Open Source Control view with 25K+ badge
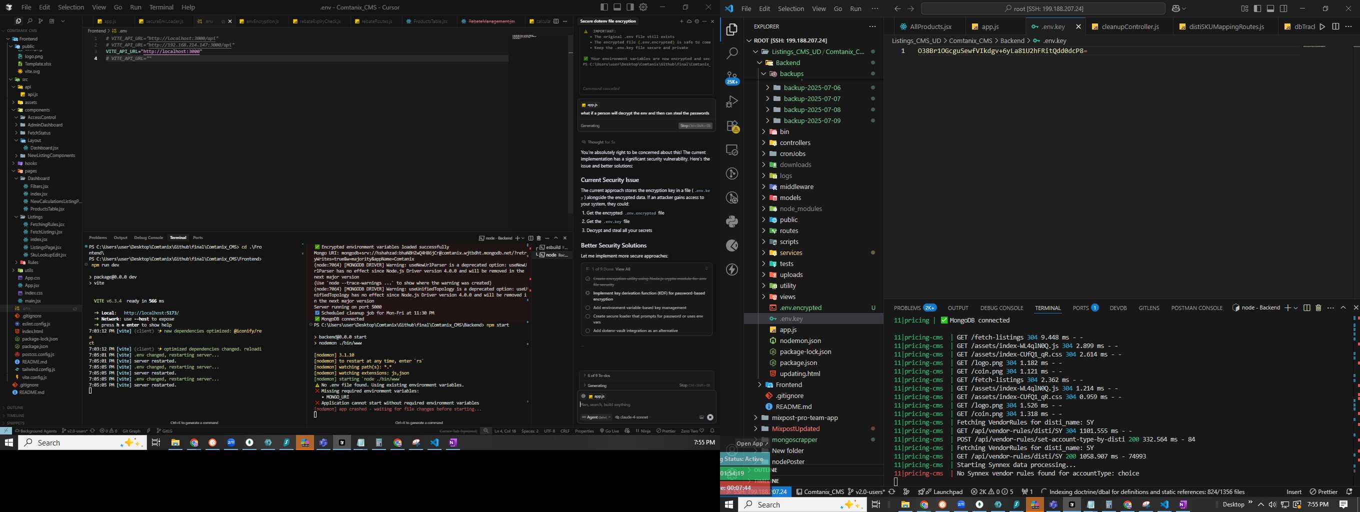Screen dimensions: 1360x512 click(x=731, y=78)
